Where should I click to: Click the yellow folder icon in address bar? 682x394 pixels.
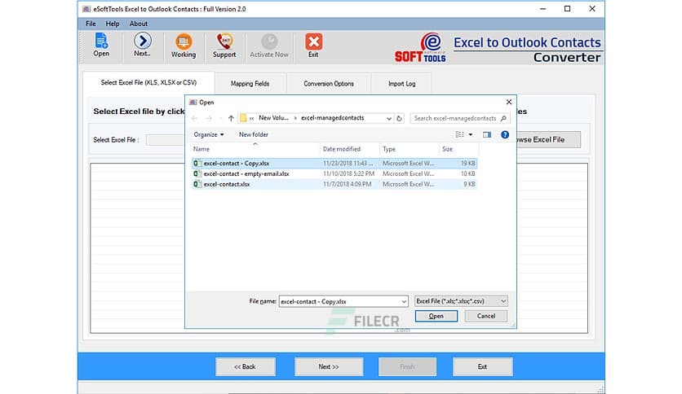(243, 118)
